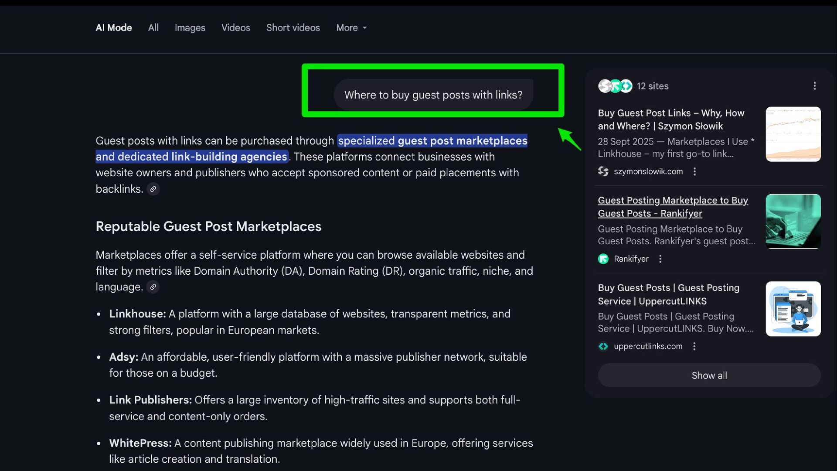
Task: Open 'Guest Posting Marketplace to Buy Guest Posts - Rankifyer' link
Action: pos(673,207)
